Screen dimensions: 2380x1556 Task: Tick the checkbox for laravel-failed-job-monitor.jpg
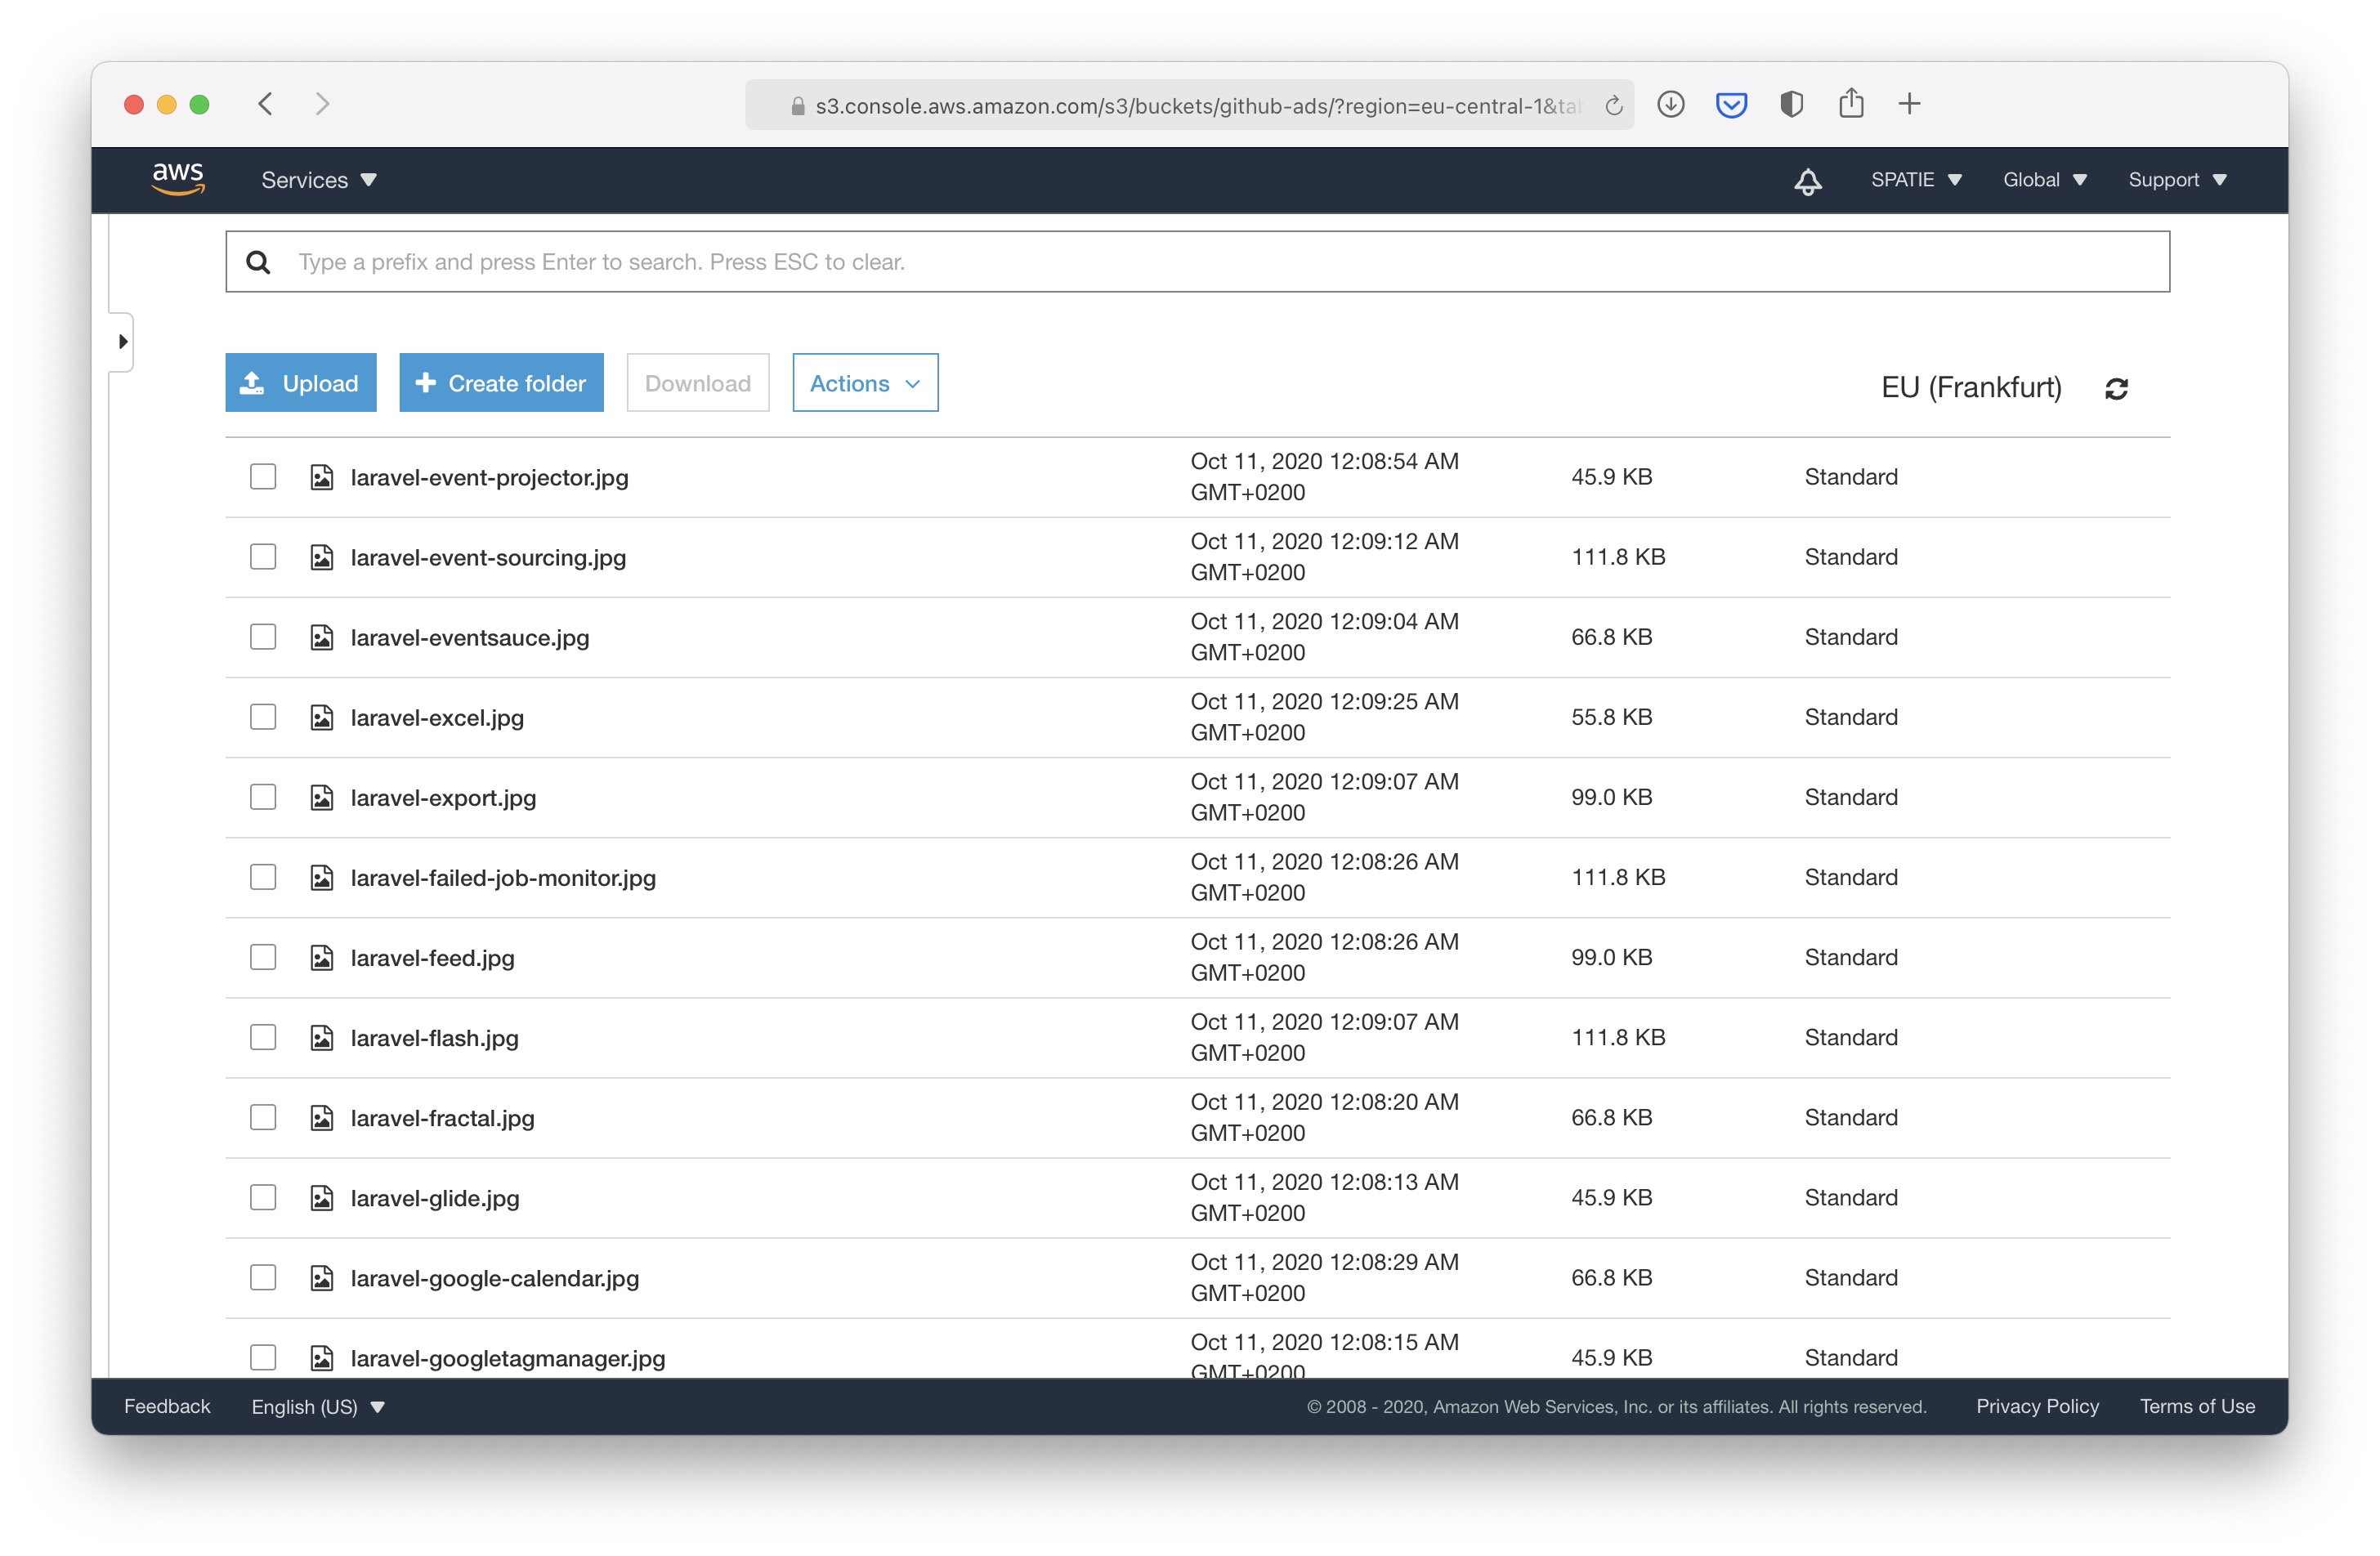coord(263,877)
